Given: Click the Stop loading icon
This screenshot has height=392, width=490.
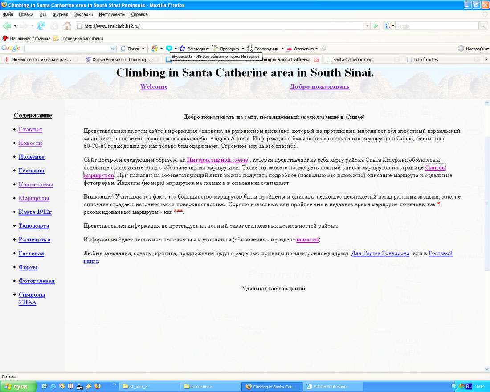Looking at the screenshot, I should 54,26.
